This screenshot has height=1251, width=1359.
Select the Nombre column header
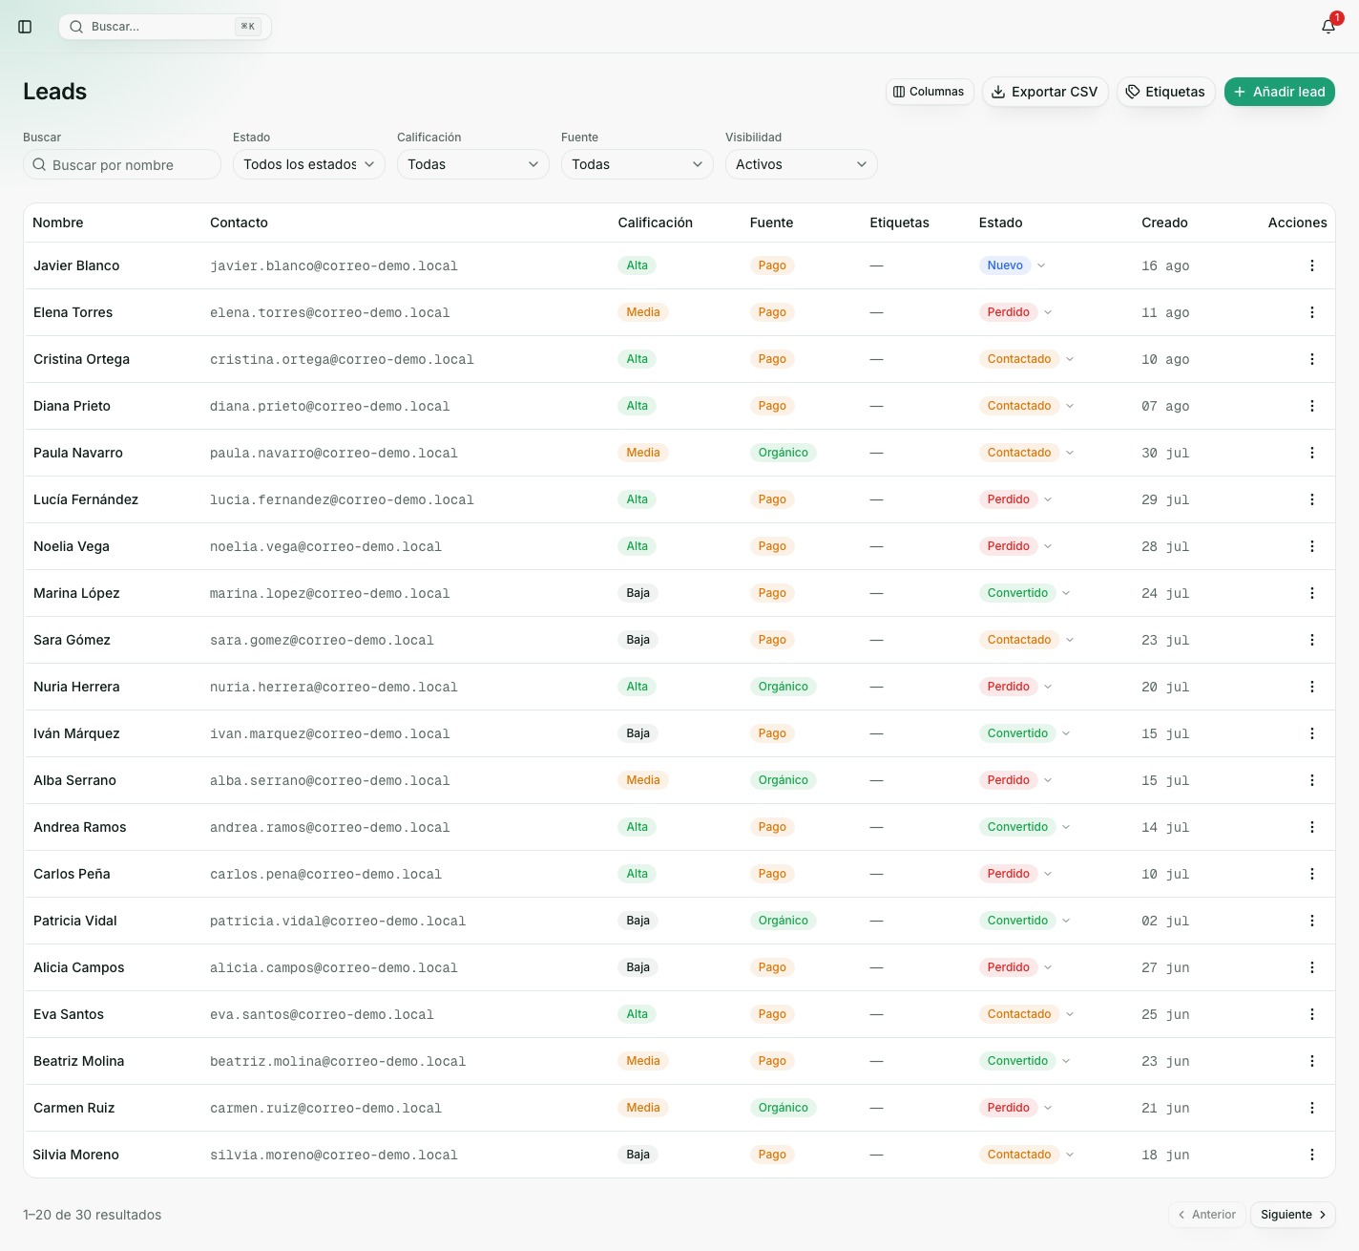click(58, 223)
